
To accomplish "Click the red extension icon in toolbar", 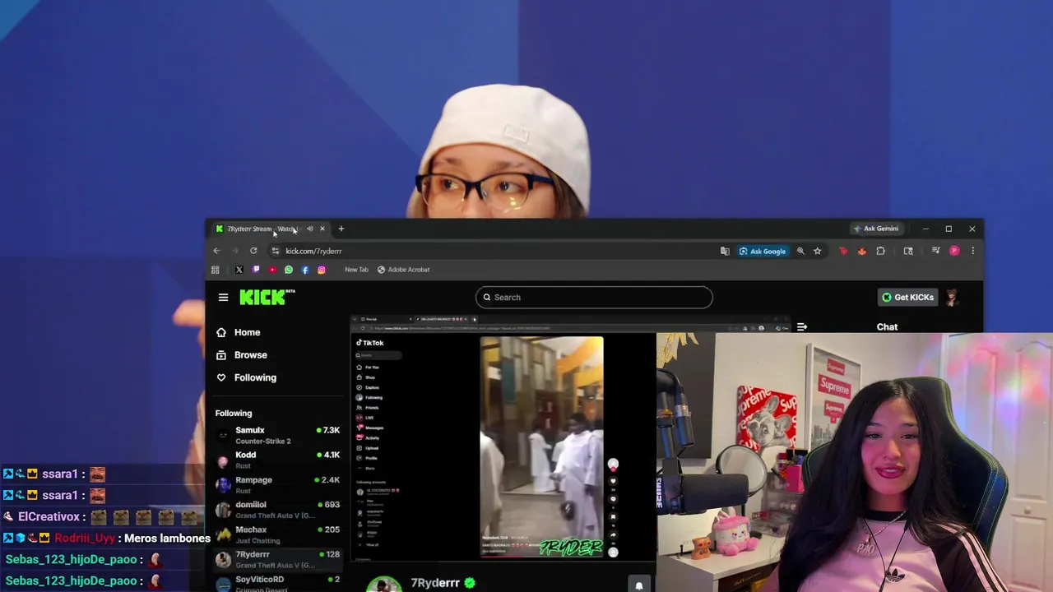I will coord(843,251).
